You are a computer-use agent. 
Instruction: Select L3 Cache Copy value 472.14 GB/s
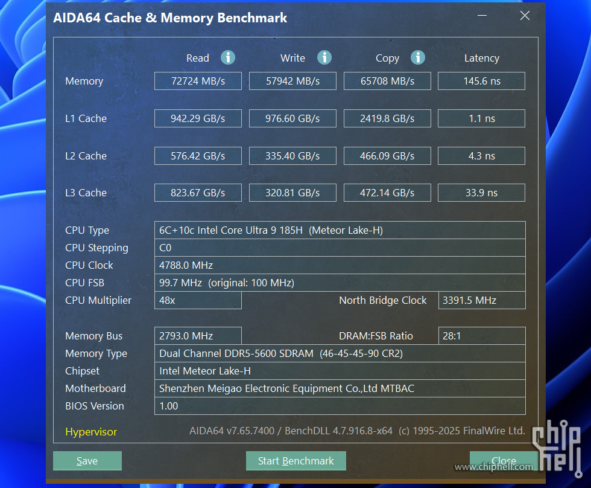(387, 193)
